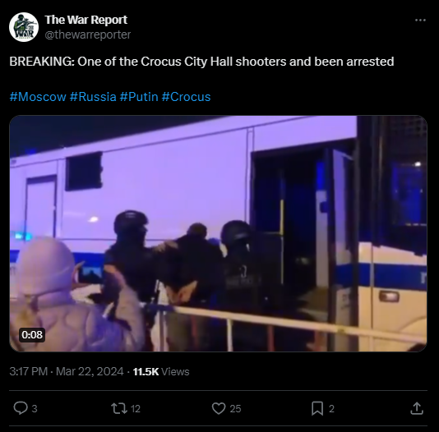Open the three-dot more options menu
Screen dimensions: 439x432
420,21
